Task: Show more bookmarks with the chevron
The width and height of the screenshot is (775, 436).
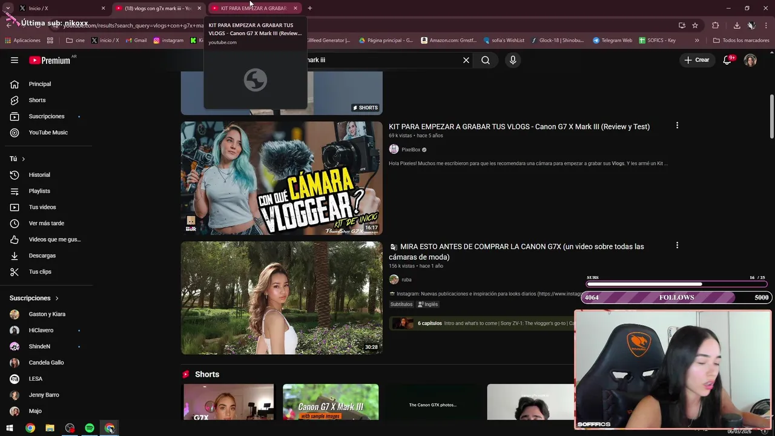Action: (697, 41)
